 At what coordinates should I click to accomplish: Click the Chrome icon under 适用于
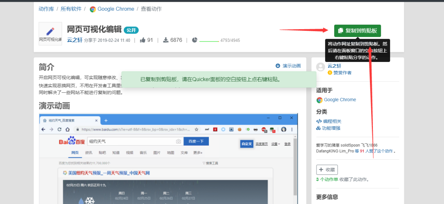point(319,100)
